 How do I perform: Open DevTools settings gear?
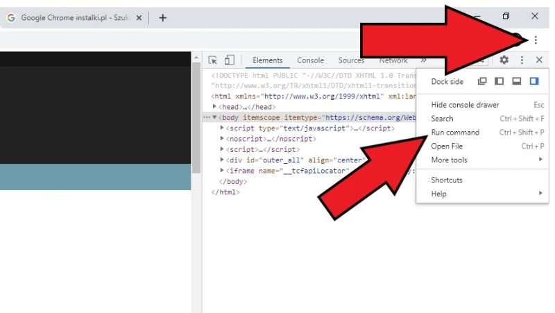pyautogui.click(x=504, y=60)
